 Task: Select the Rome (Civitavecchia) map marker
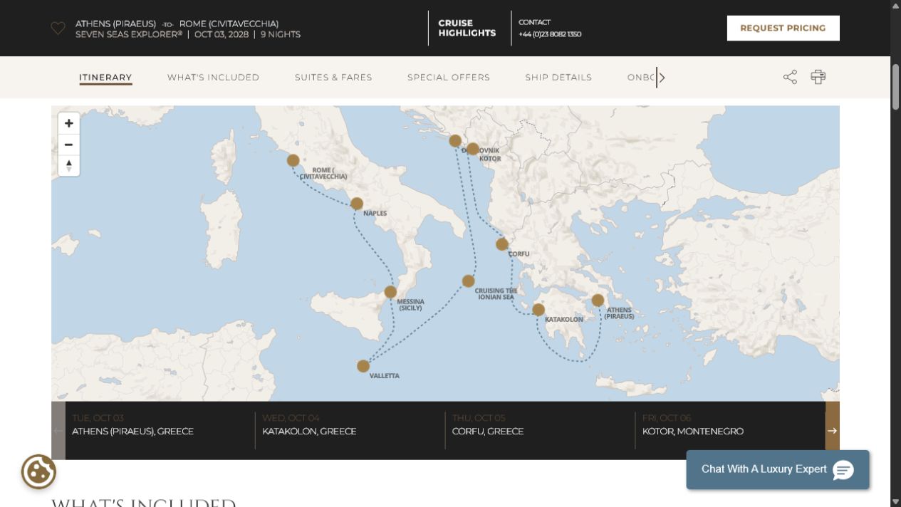coord(293,160)
